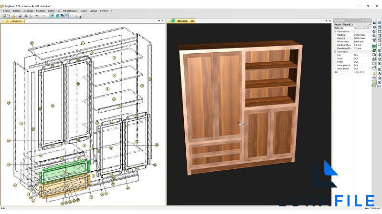Select the highlighted solid green cube render mode
This screenshot has height=214, width=382.
374,46
